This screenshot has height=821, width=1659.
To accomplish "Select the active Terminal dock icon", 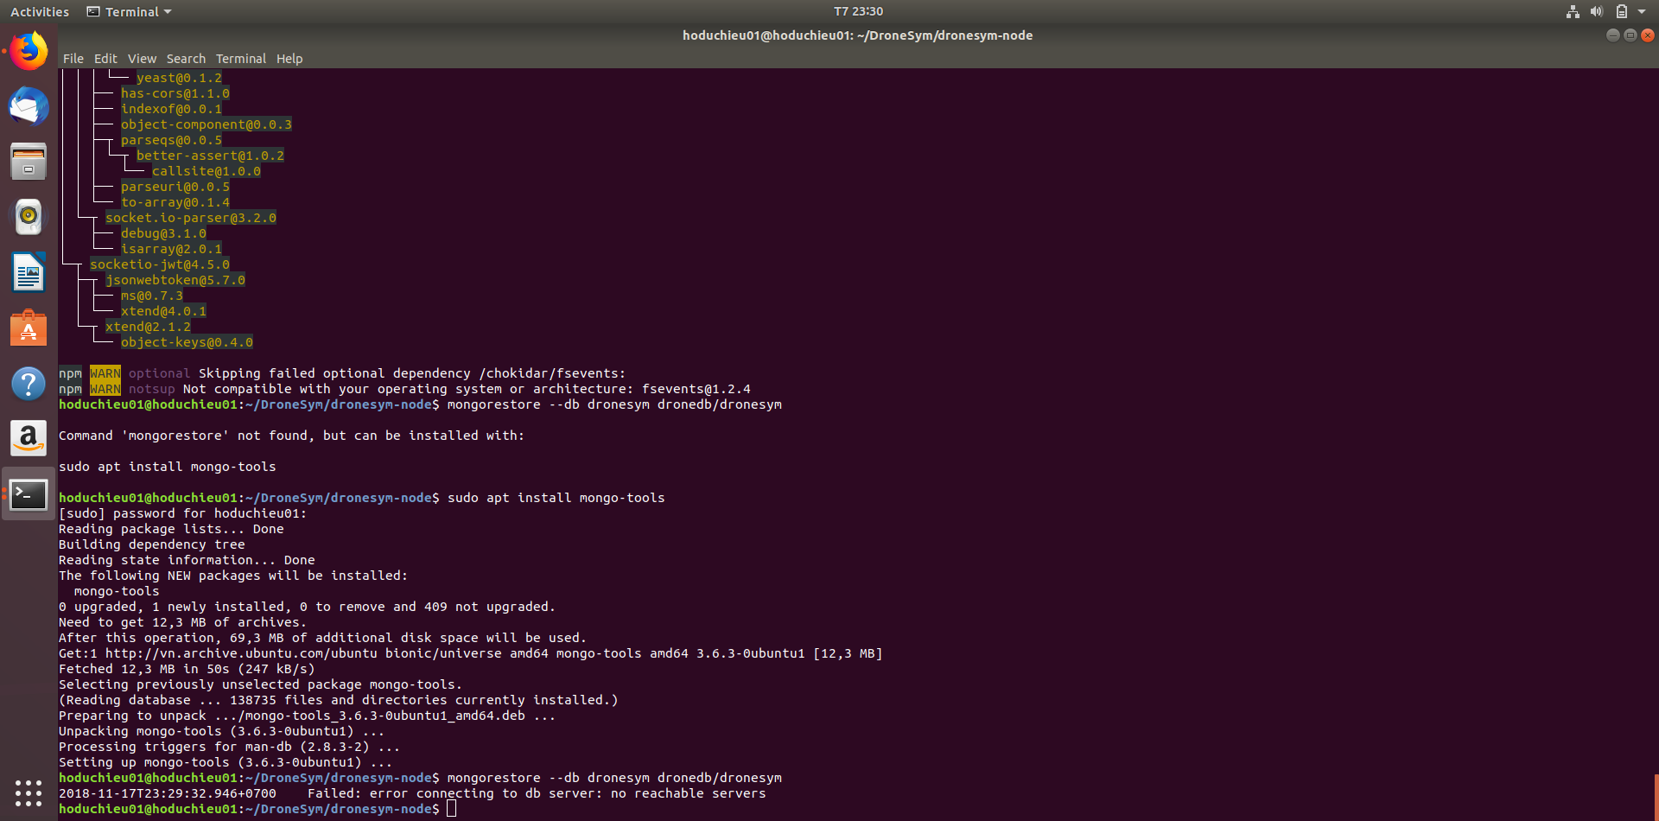I will pyautogui.click(x=29, y=493).
